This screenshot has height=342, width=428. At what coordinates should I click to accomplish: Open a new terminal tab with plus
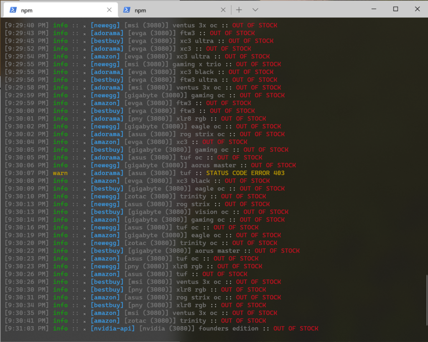[x=239, y=10]
